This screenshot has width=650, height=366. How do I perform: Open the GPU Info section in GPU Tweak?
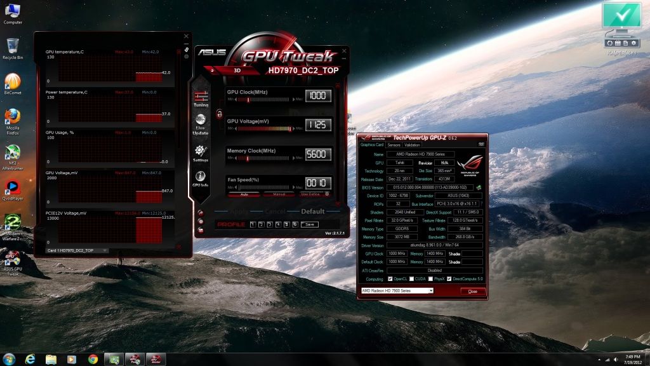pos(201,179)
